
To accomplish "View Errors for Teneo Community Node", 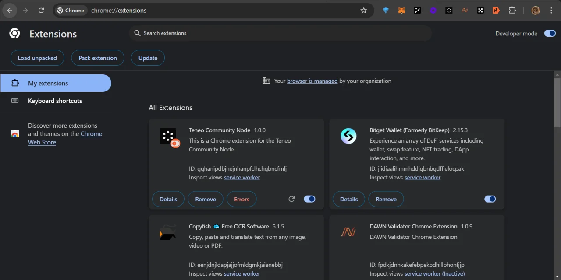I will coord(241,199).
